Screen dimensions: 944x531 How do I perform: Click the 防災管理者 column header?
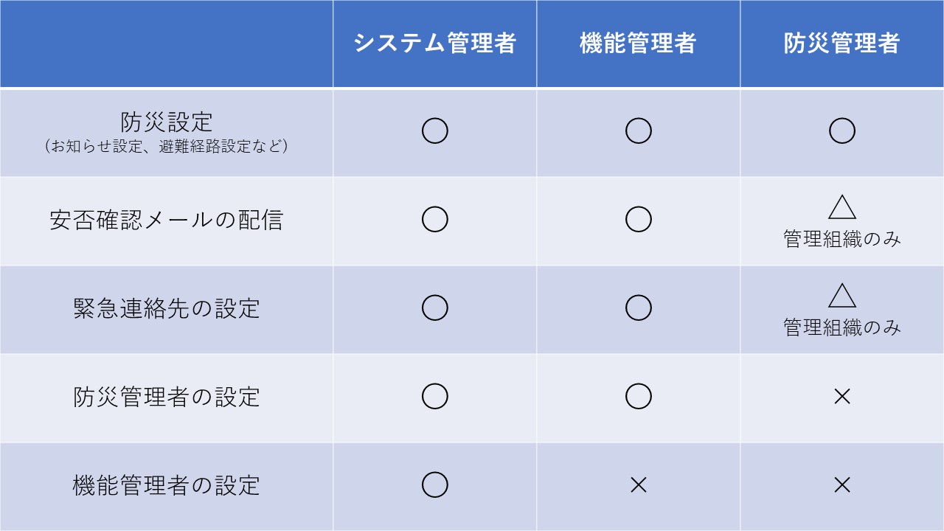pyautogui.click(x=841, y=44)
